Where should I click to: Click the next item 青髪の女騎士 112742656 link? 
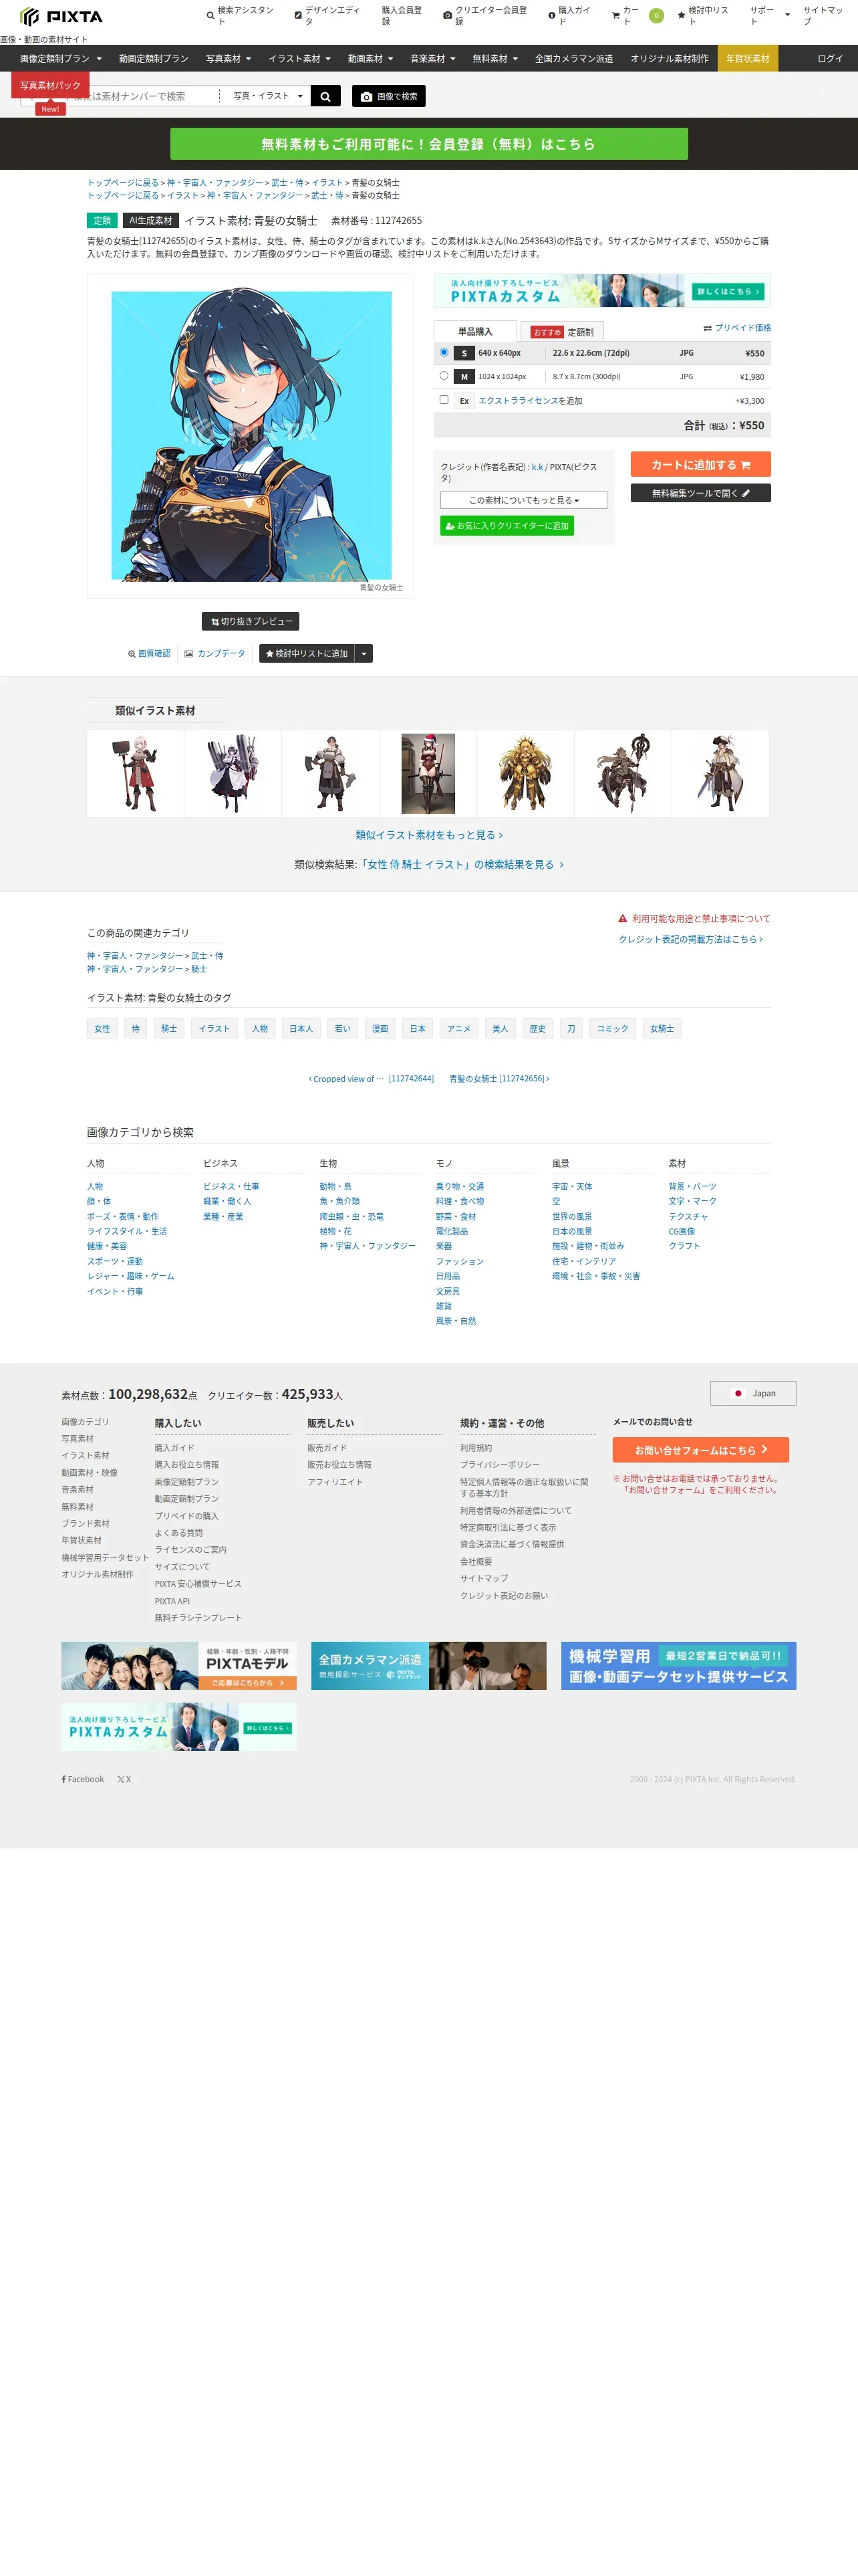click(x=498, y=1078)
